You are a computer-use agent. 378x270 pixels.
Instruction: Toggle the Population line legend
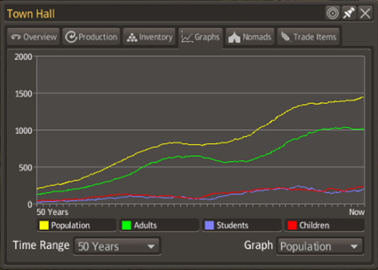click(76, 225)
